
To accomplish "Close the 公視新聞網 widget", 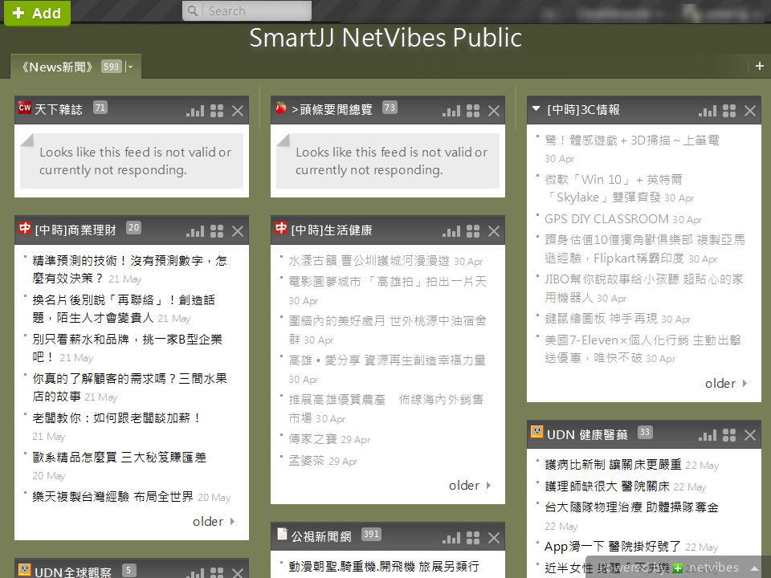I will tap(494, 538).
